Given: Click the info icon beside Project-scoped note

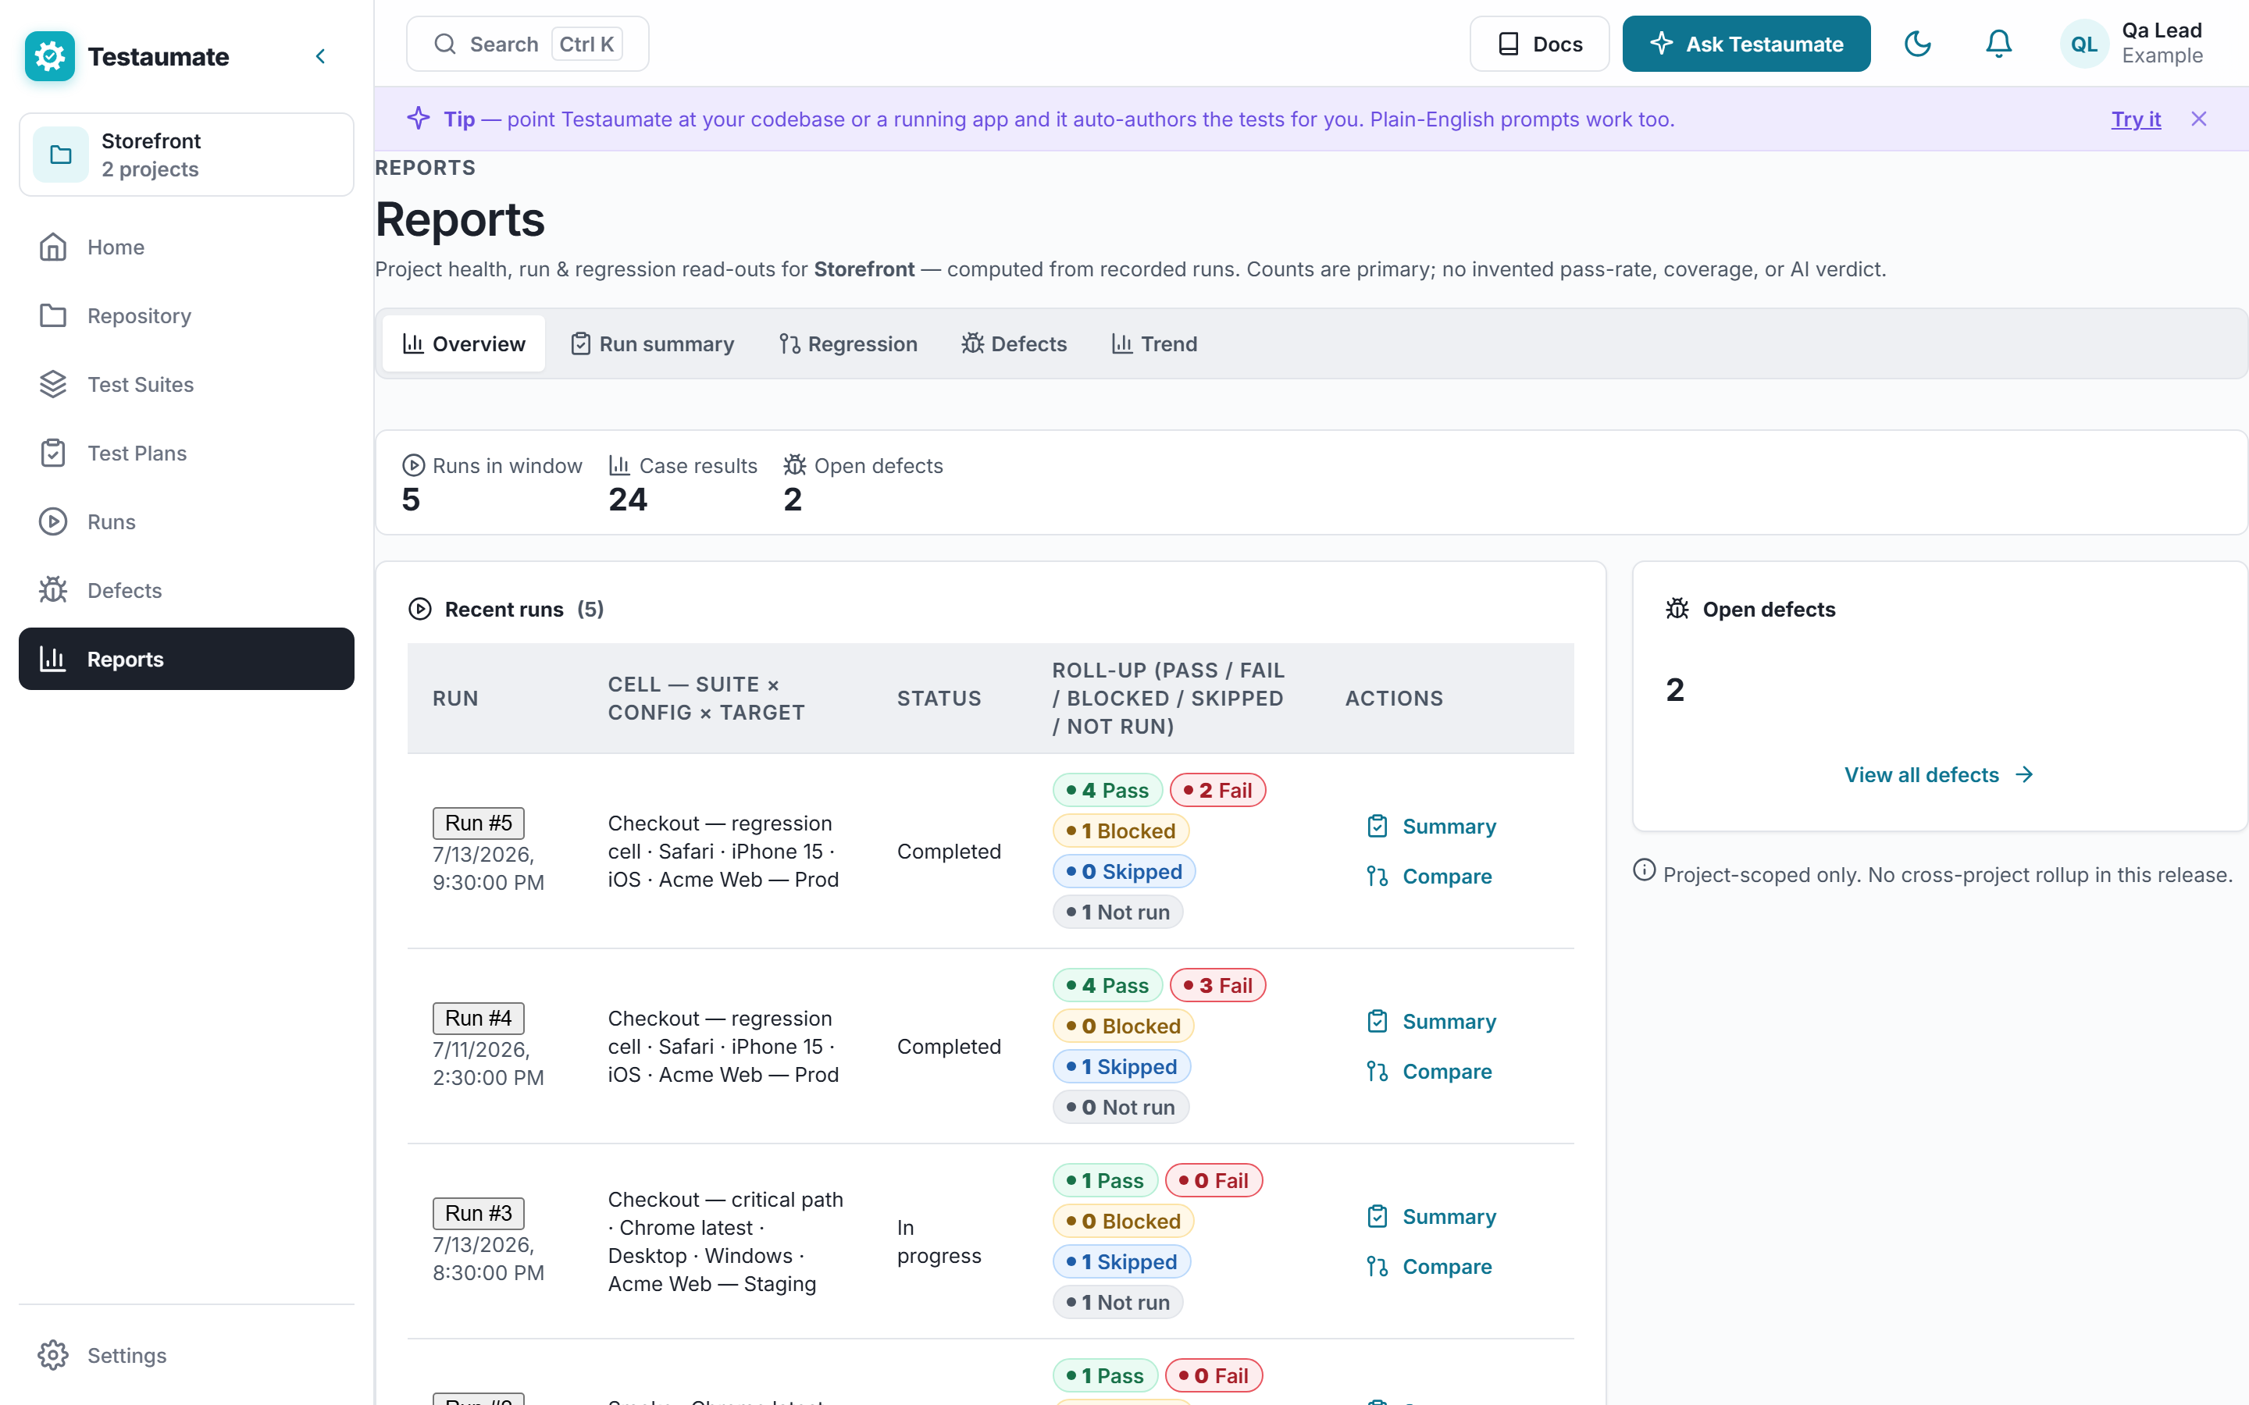Looking at the screenshot, I should click(x=1644, y=870).
